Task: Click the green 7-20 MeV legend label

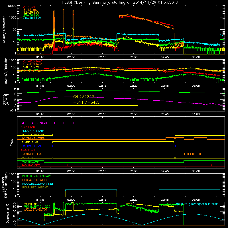Action: [31, 70]
